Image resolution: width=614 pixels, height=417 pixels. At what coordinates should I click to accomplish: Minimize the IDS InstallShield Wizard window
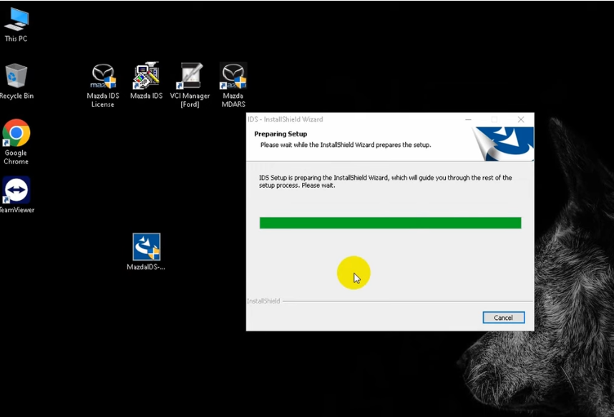(x=468, y=119)
